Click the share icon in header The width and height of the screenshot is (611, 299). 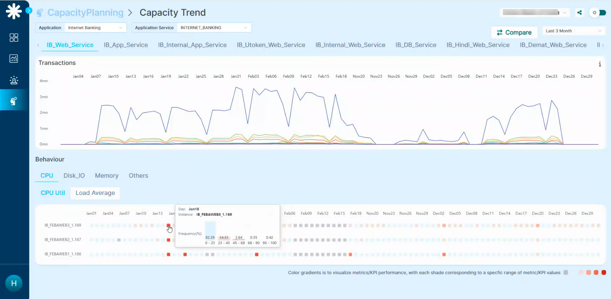[x=579, y=12]
